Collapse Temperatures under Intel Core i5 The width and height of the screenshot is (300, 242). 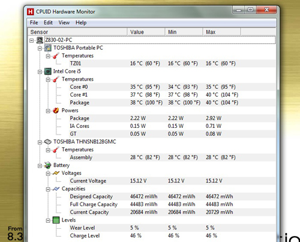[48, 80]
